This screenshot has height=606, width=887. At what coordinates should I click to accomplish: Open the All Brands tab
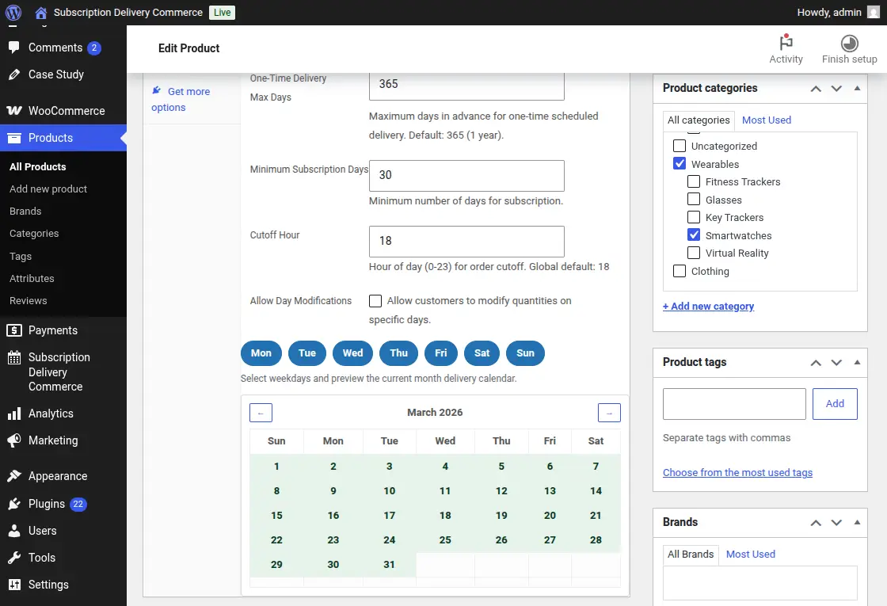pos(690,554)
